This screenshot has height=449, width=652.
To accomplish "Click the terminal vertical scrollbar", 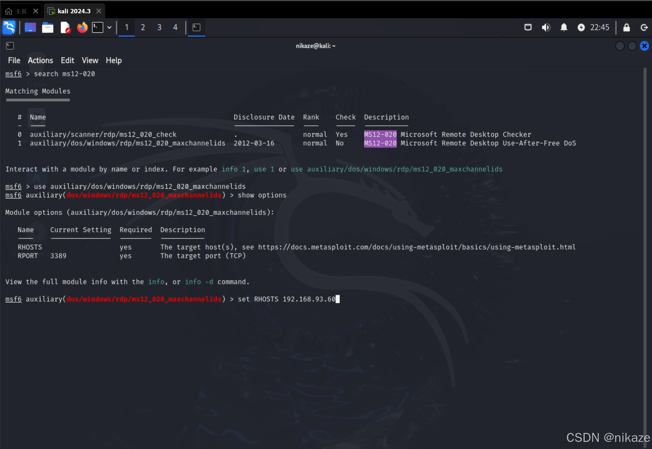I will click(x=645, y=247).
